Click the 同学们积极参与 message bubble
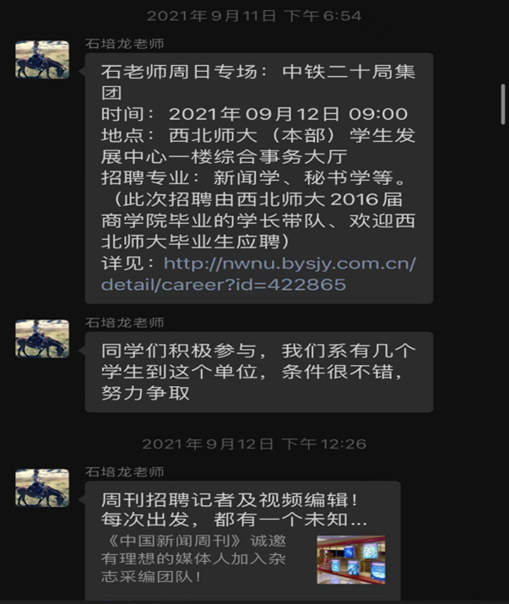Image resolution: width=509 pixels, height=604 pixels. pyautogui.click(x=259, y=372)
